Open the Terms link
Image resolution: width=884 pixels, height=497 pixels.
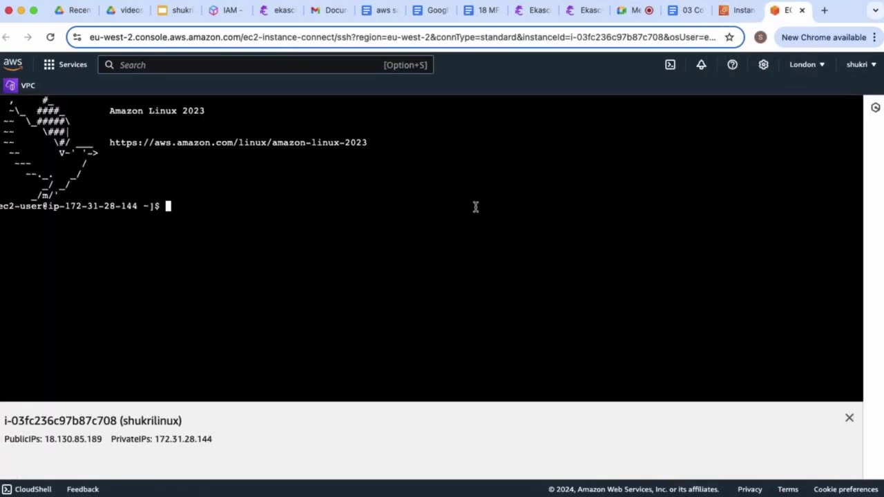tap(787, 489)
